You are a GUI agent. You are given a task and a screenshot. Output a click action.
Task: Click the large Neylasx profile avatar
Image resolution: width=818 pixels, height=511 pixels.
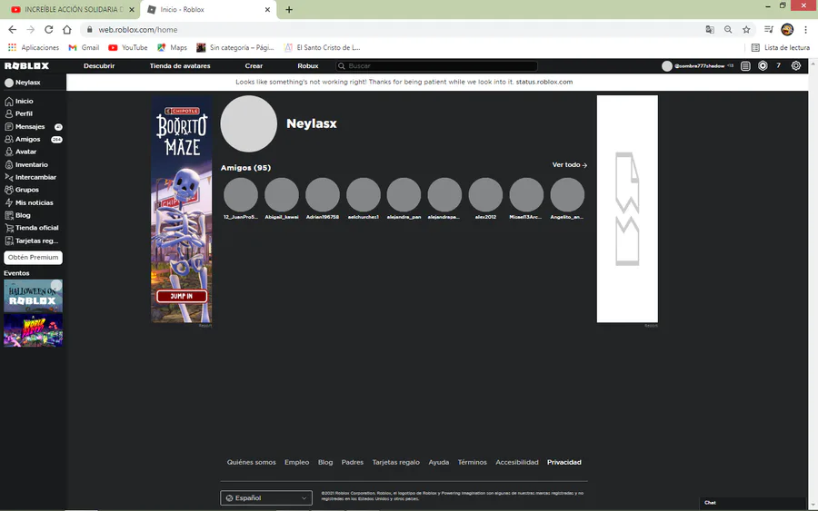[248, 123]
